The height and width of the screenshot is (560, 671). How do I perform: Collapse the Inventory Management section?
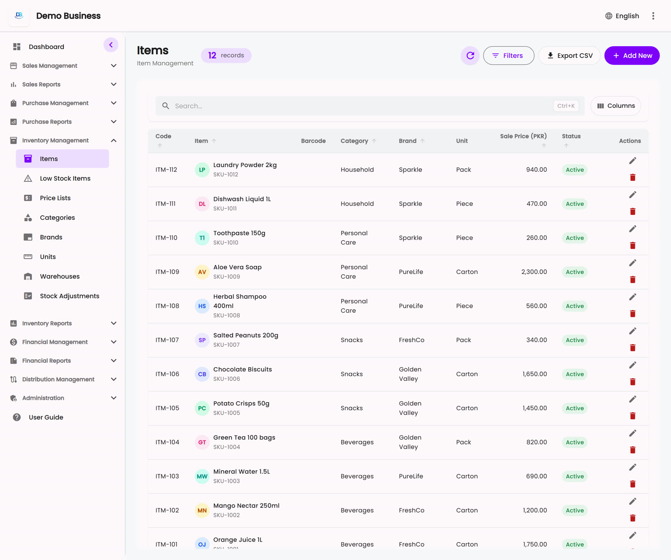point(63,141)
